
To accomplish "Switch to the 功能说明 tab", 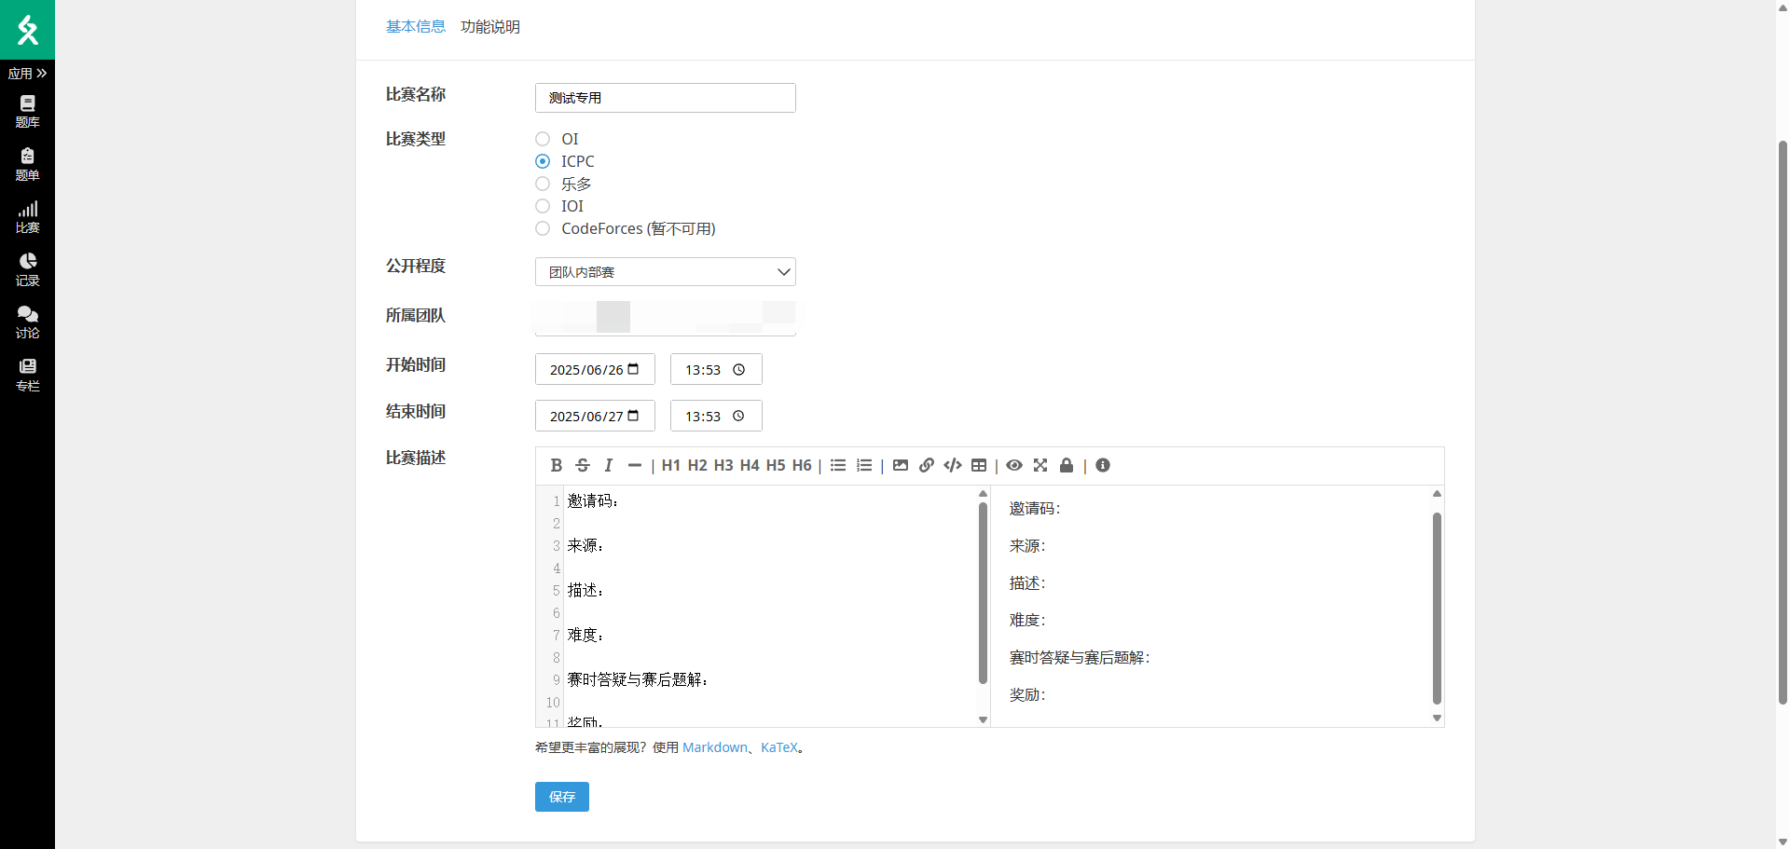I will (x=490, y=27).
